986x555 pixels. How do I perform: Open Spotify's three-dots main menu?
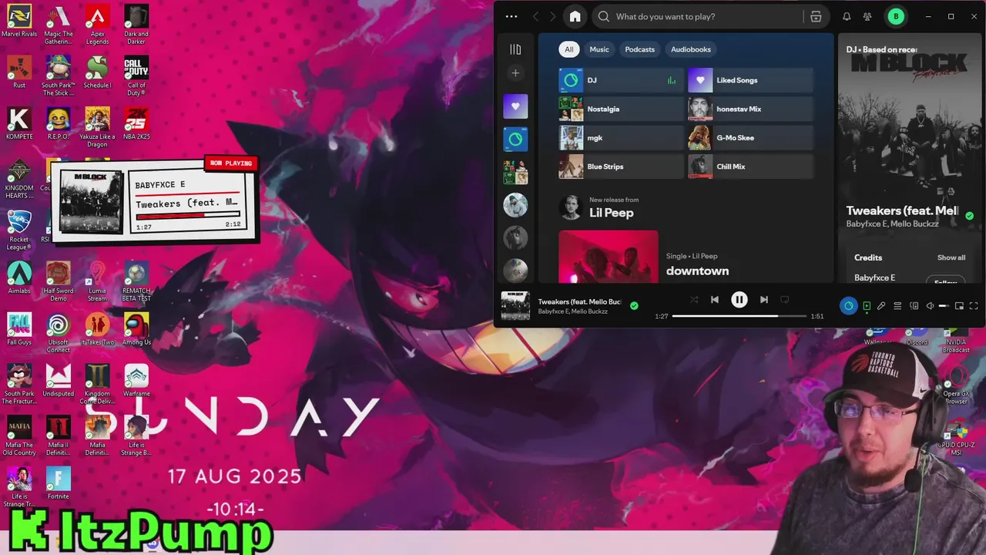[511, 16]
